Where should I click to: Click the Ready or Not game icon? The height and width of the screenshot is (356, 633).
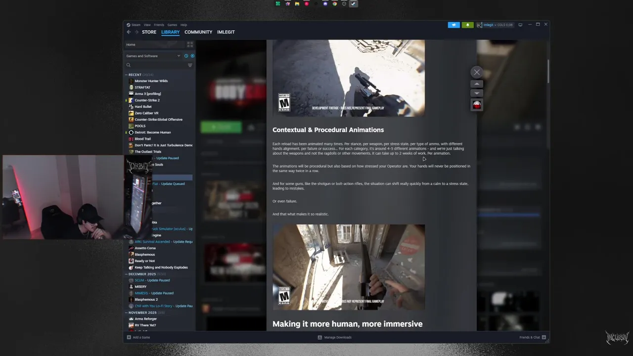pos(131,261)
